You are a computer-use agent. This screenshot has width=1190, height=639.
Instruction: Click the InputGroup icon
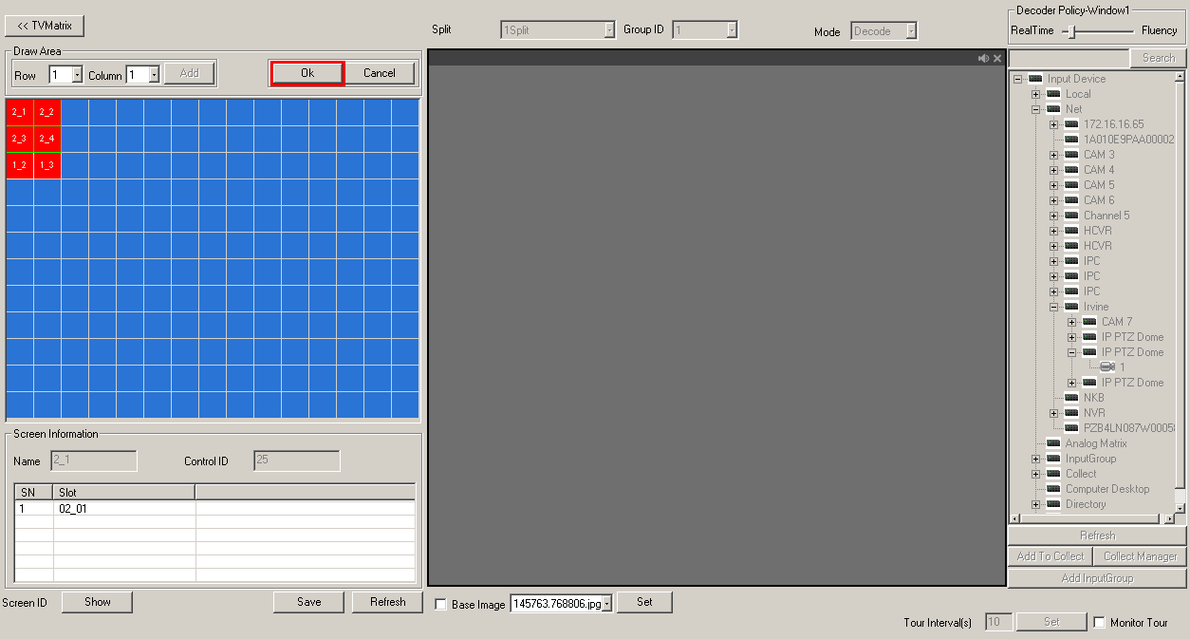(1053, 459)
